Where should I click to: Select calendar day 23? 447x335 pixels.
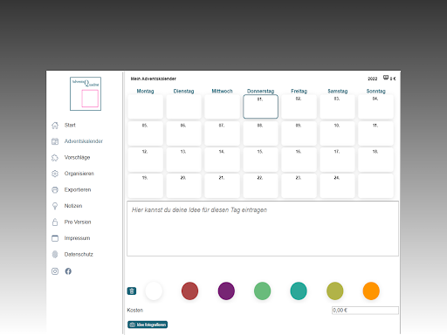point(299,186)
